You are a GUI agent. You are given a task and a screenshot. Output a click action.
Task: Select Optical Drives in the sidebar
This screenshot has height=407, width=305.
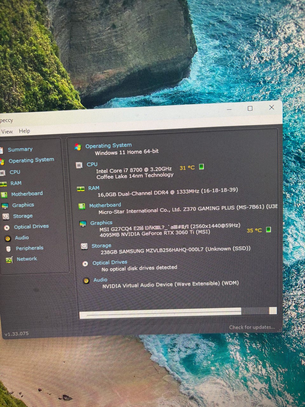[x=31, y=227]
